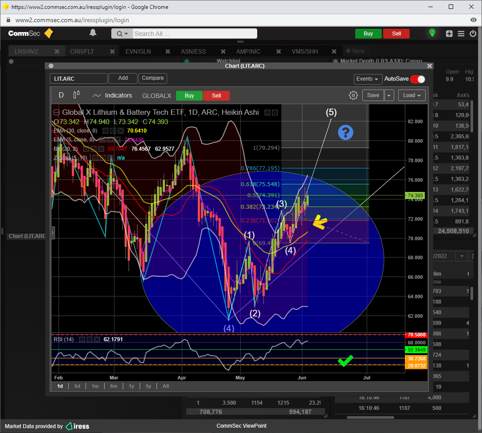Toggle the AutoSave switch
The width and height of the screenshot is (482, 433).
click(418, 79)
